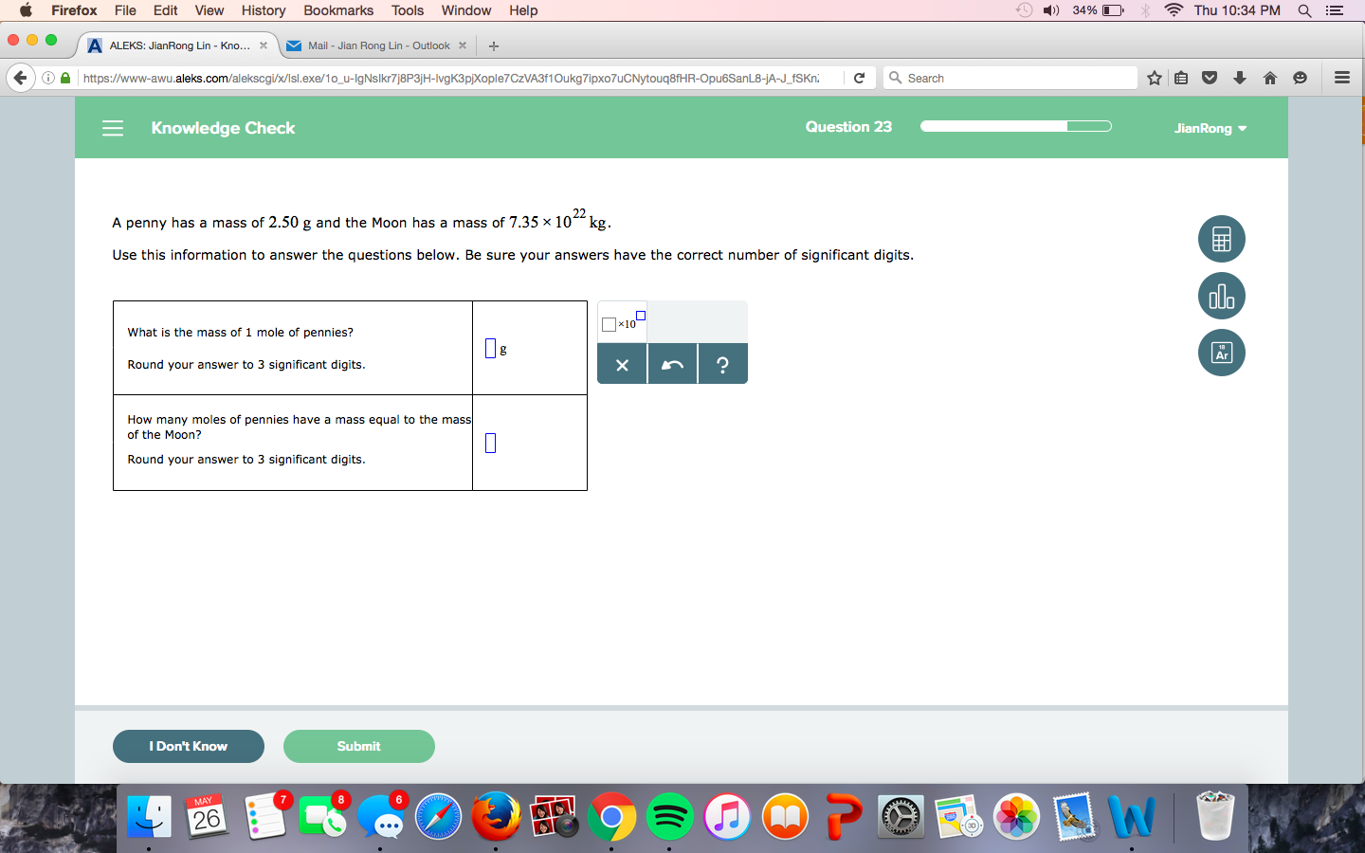
Task: Check the Question 23 progress bar
Action: pos(1015,125)
